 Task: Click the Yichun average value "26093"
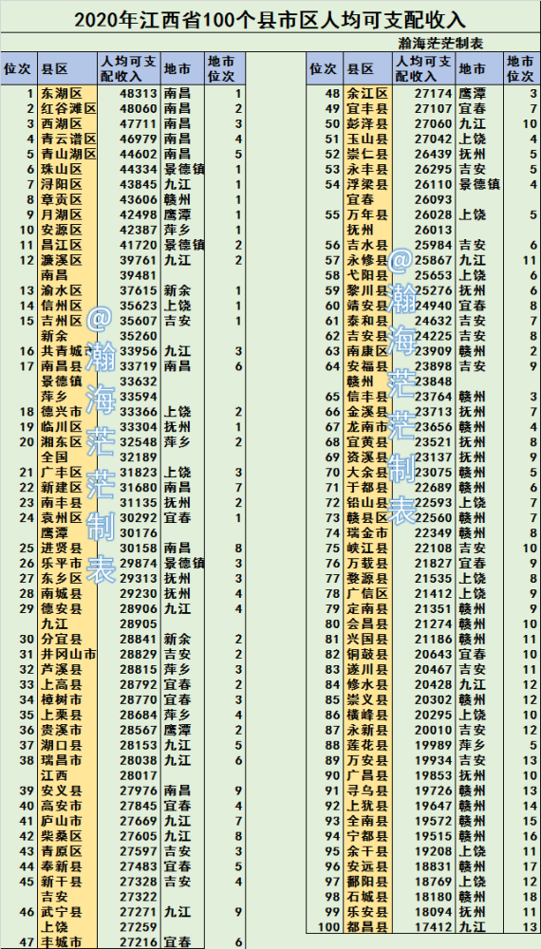click(433, 199)
